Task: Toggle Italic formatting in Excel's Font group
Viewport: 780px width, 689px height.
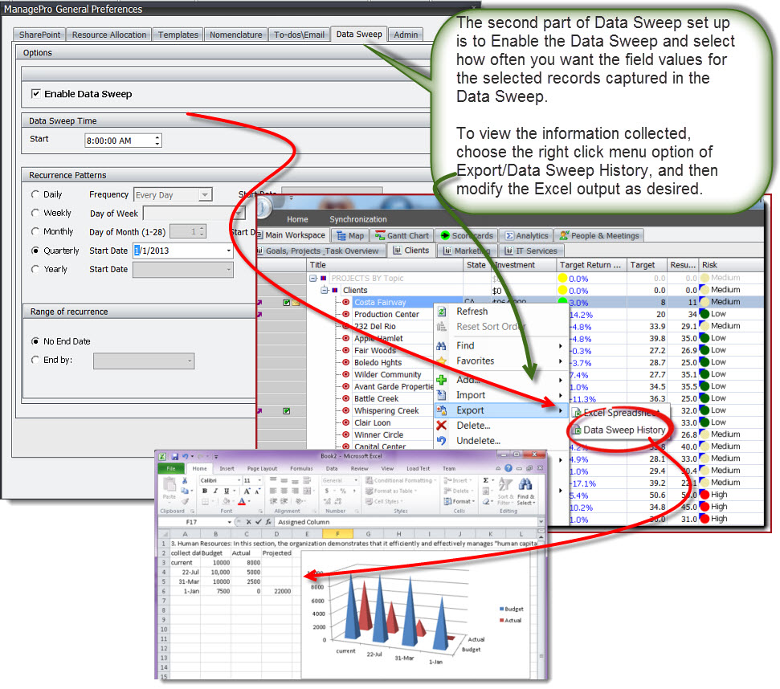Action: click(215, 491)
